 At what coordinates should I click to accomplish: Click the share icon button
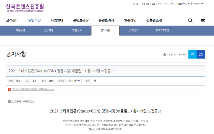[192, 54]
